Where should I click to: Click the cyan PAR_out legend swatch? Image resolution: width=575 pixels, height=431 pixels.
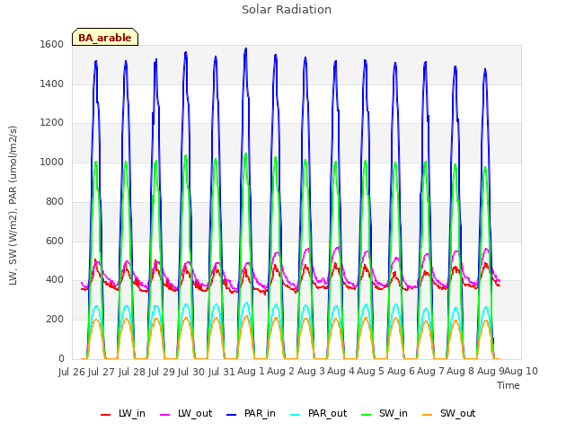[x=296, y=415]
